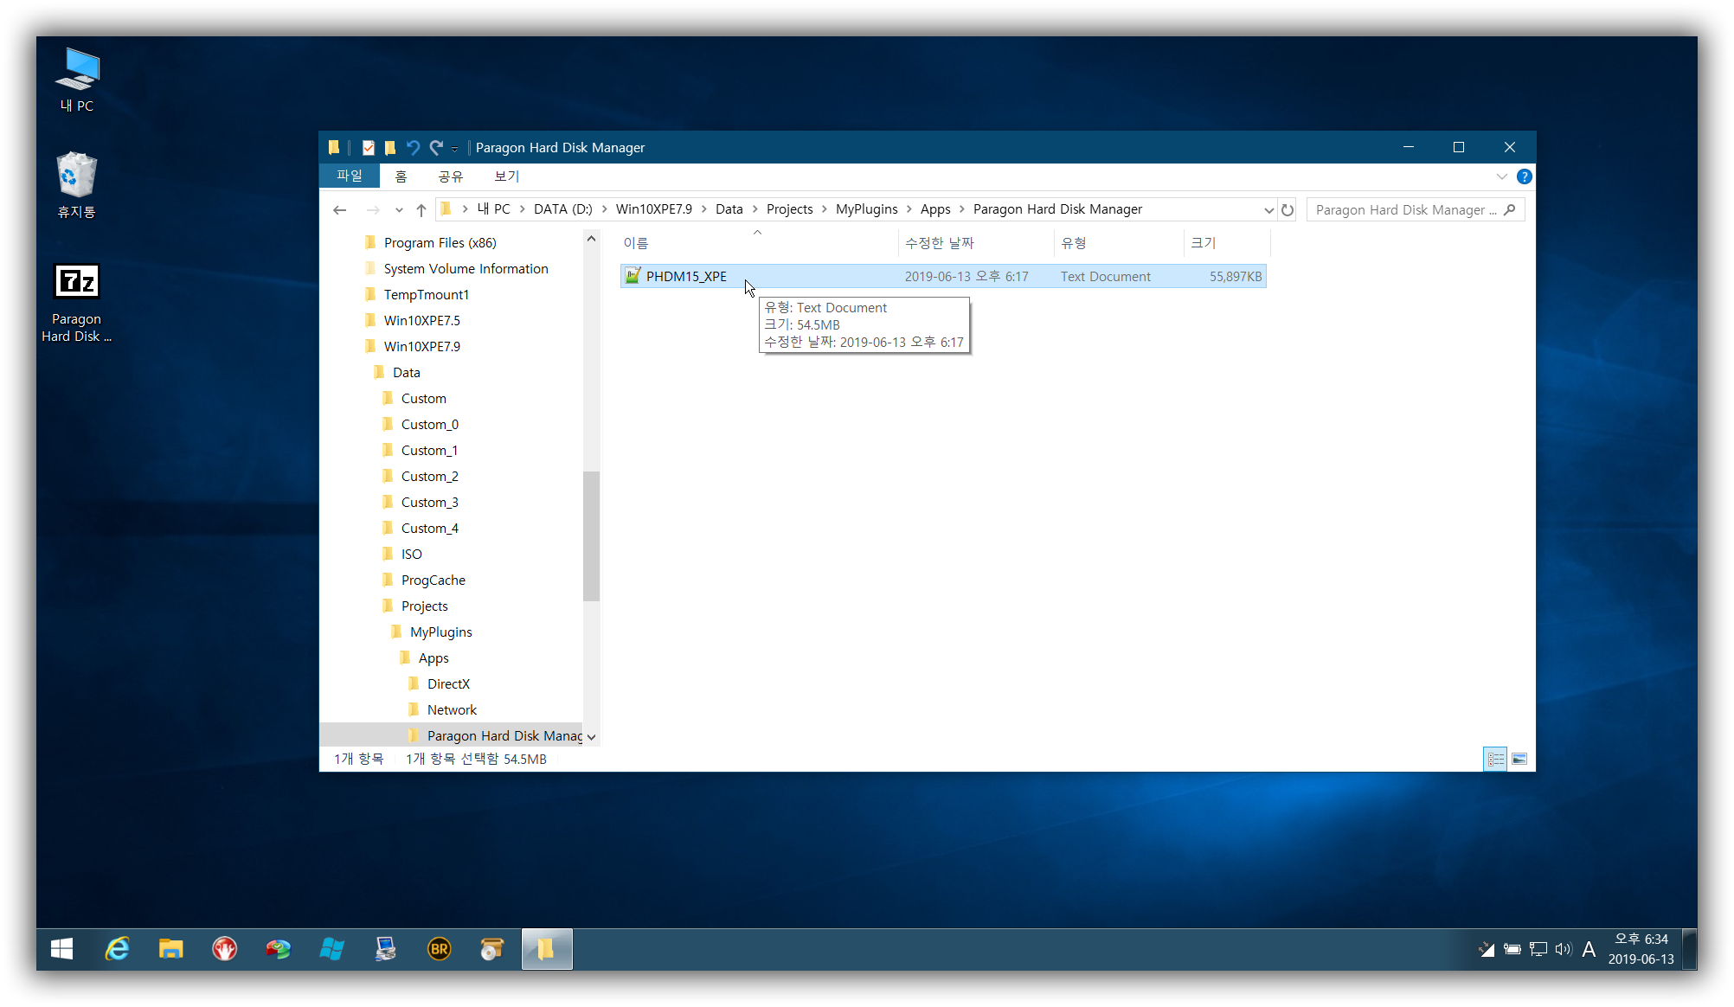Image resolution: width=1734 pixels, height=1007 pixels.
Task: Click the active folder taskbar button
Action: [x=547, y=950]
